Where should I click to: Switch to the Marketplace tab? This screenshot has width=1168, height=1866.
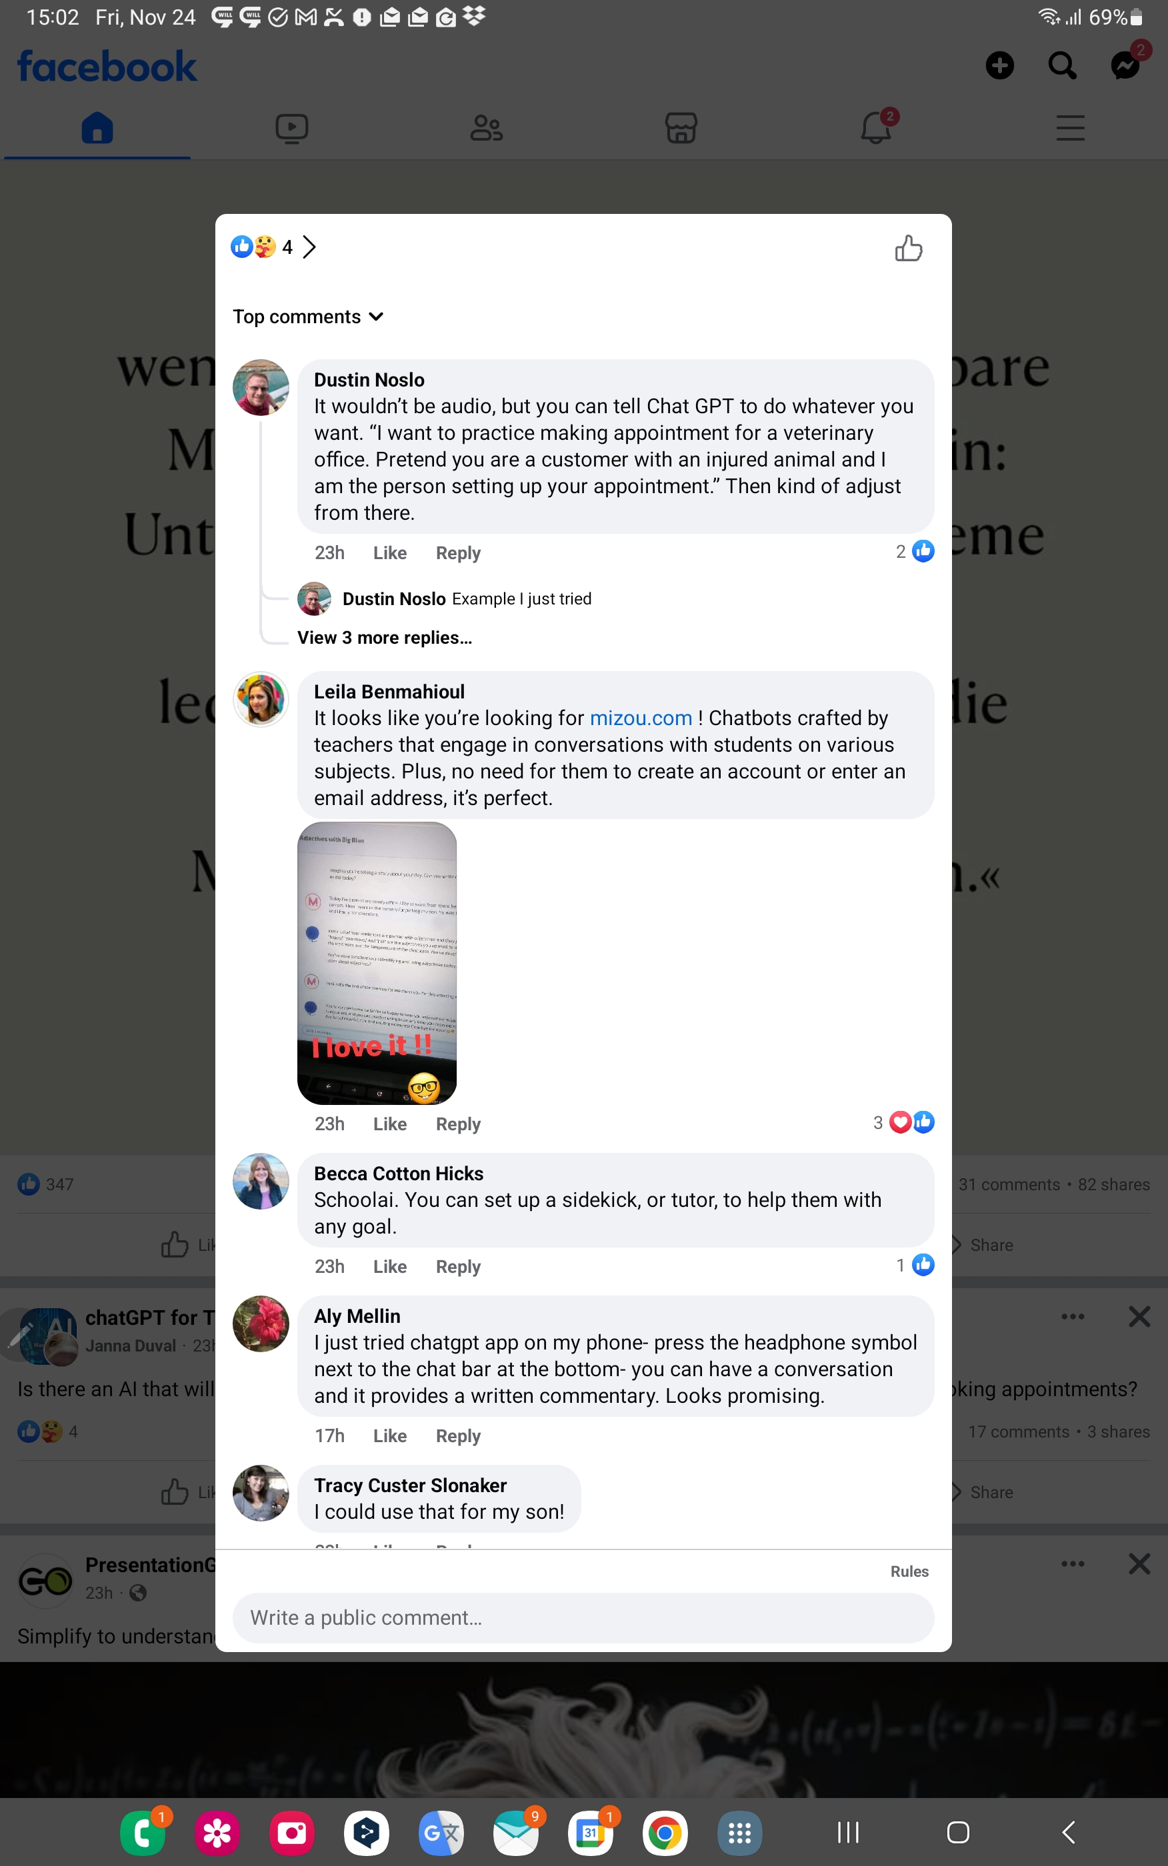pos(681,127)
